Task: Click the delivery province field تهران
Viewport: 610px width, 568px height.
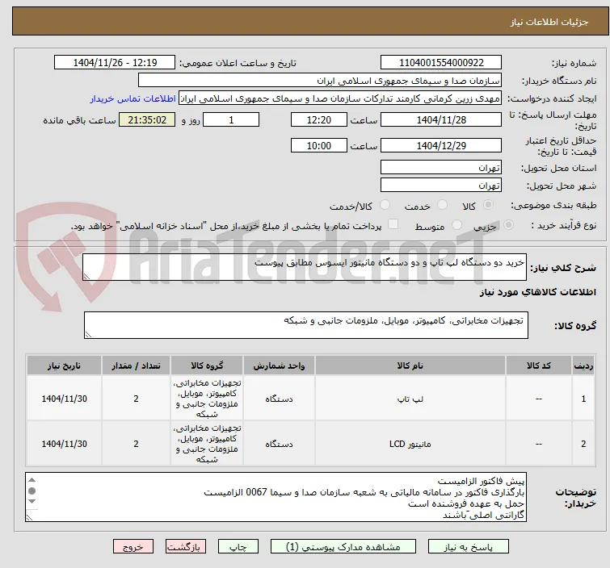Action: [441, 168]
